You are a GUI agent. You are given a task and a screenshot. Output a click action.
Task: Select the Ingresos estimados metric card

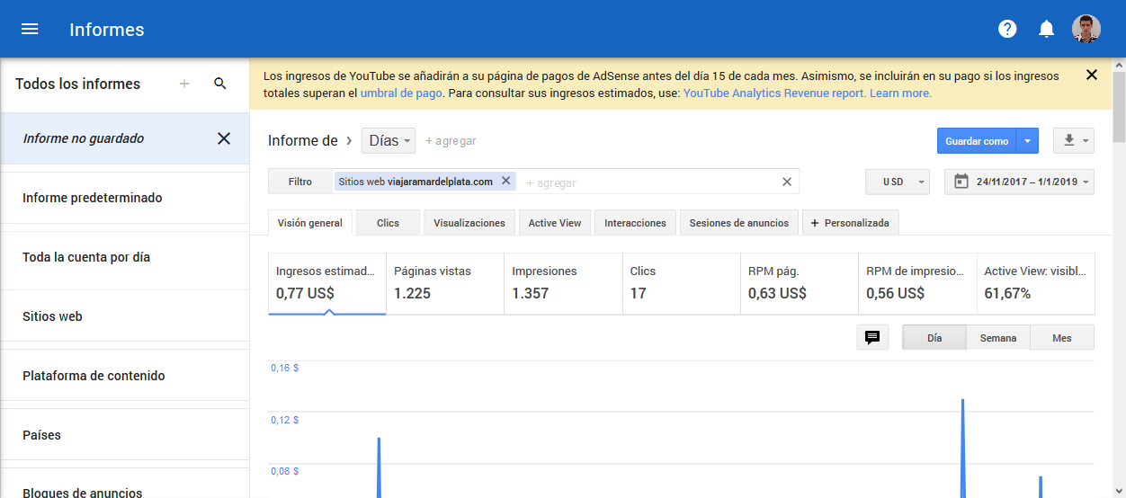(327, 283)
